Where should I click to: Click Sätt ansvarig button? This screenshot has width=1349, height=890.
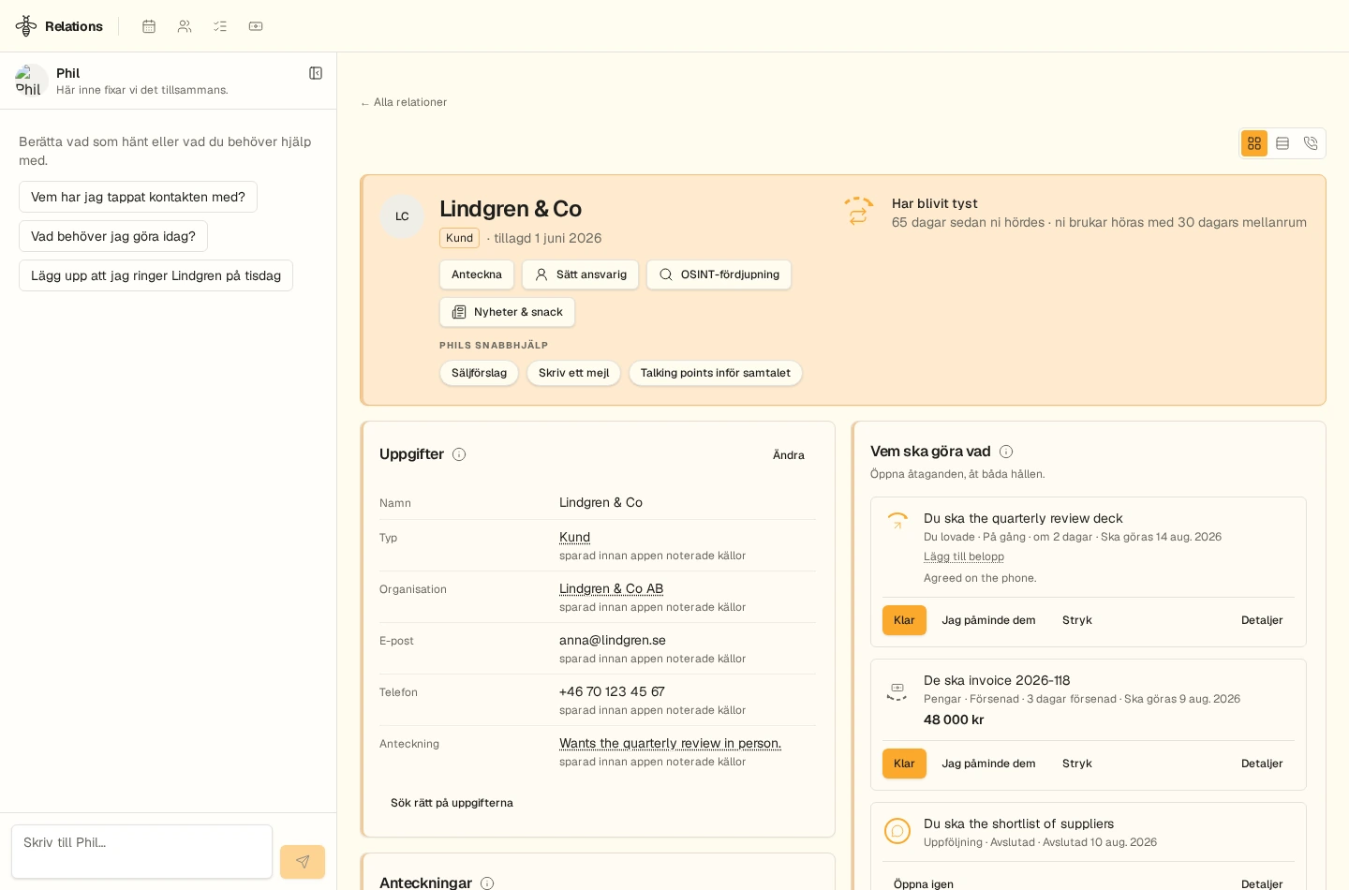pyautogui.click(x=580, y=274)
